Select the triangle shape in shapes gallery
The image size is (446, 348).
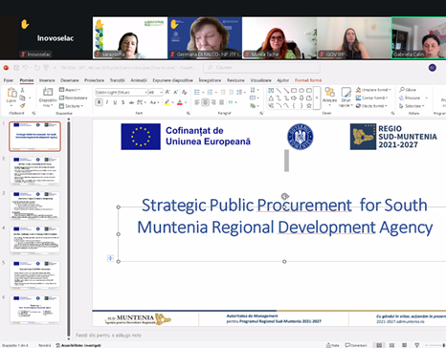pos(271,98)
